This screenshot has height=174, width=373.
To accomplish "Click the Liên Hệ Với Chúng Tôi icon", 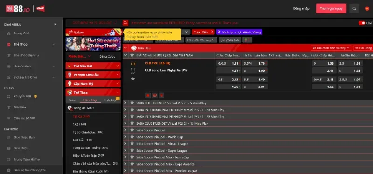I will point(9,170).
